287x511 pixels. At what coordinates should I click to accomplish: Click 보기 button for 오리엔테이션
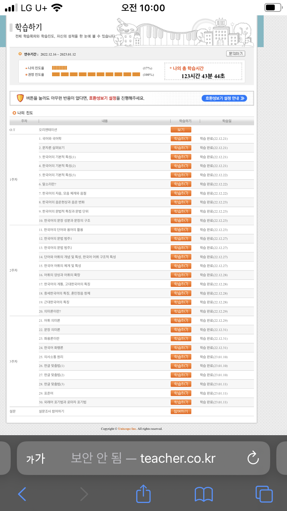181,130
